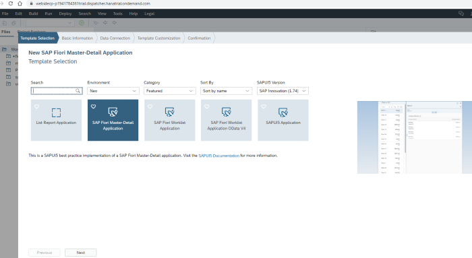Click the navigate back arrow in the toolbar
The height and width of the screenshot is (258, 472).
105,23
